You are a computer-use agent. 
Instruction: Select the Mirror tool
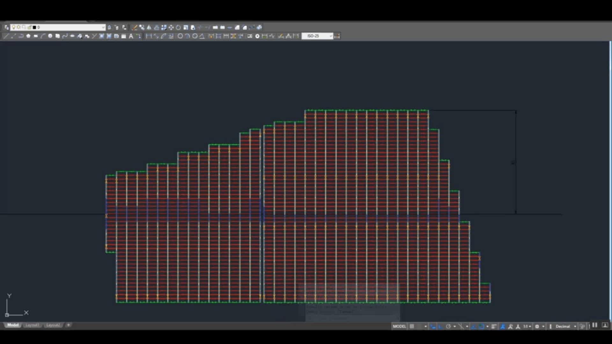pos(149,27)
